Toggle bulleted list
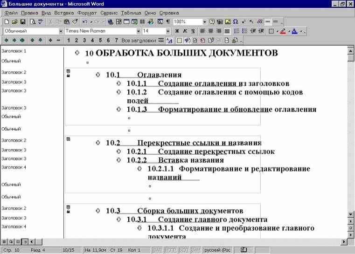 pos(245,31)
